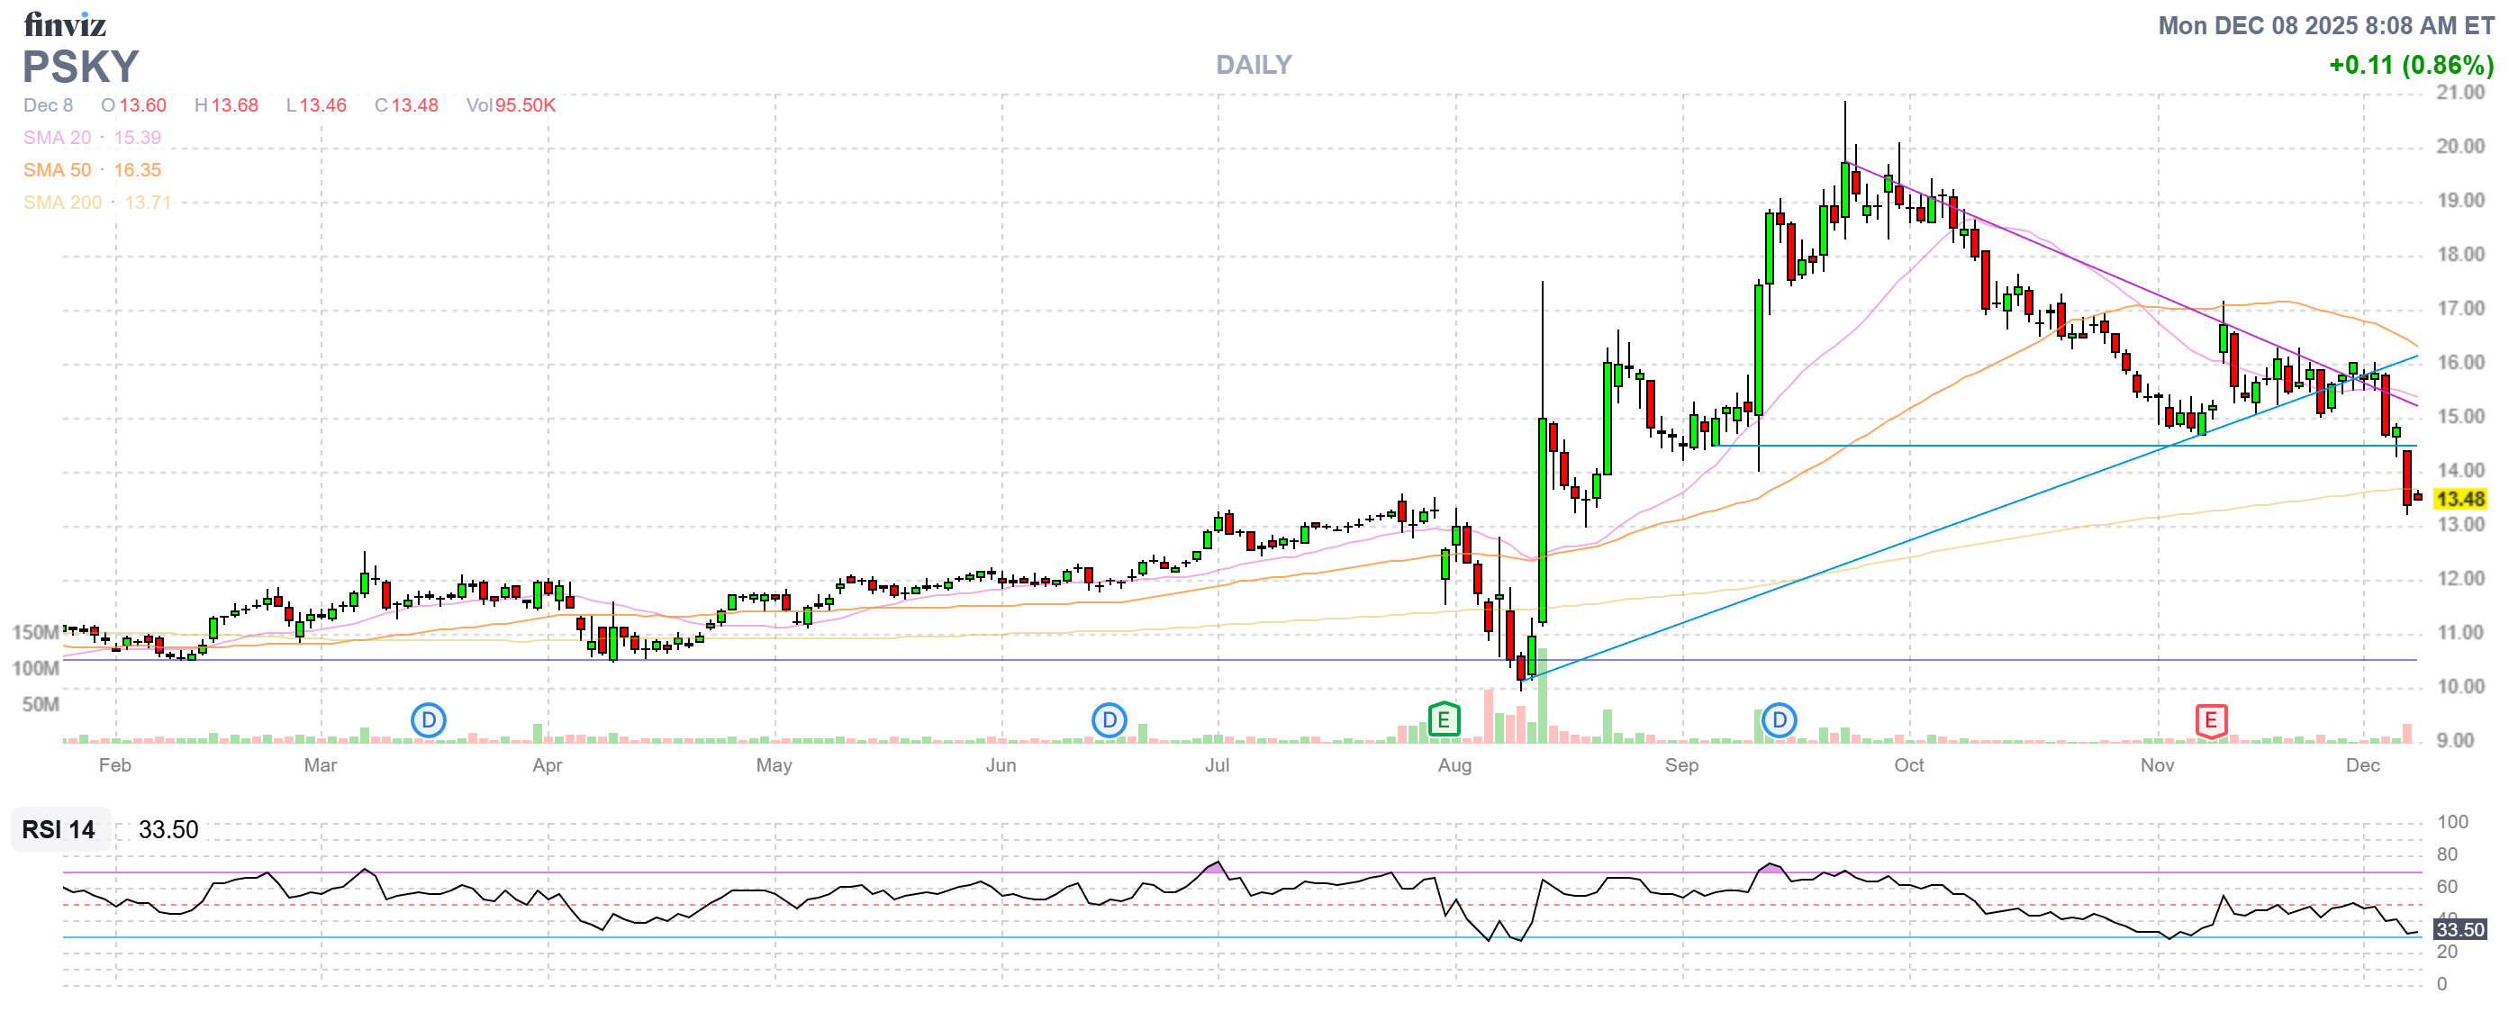
Task: Click the 33.50 RSI value tag on axis
Action: [2459, 929]
